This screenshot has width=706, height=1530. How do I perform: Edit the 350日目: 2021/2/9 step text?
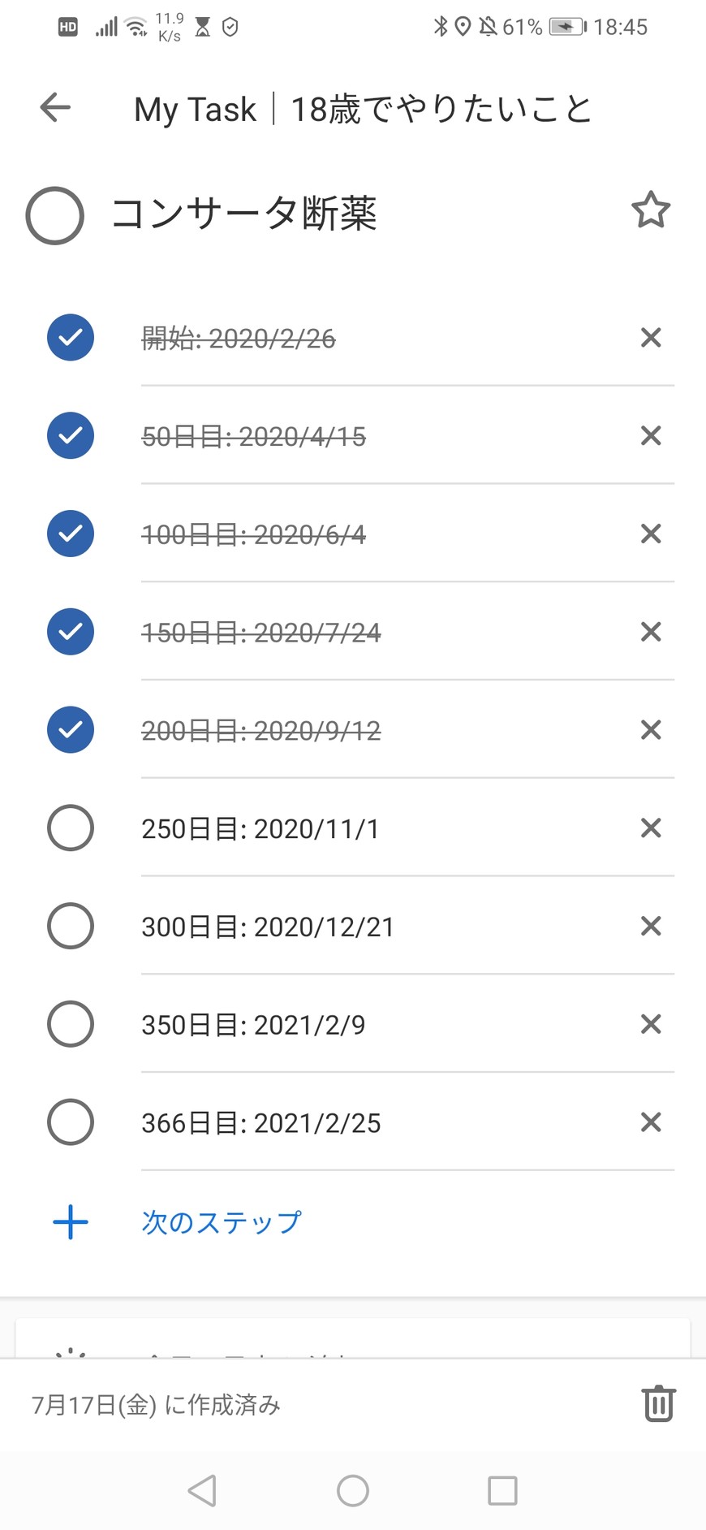click(x=253, y=1025)
